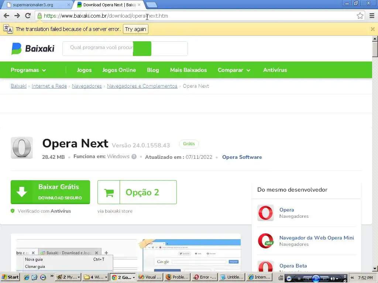
Task: Click the Opera Mini icon
Action: [x=265, y=241]
